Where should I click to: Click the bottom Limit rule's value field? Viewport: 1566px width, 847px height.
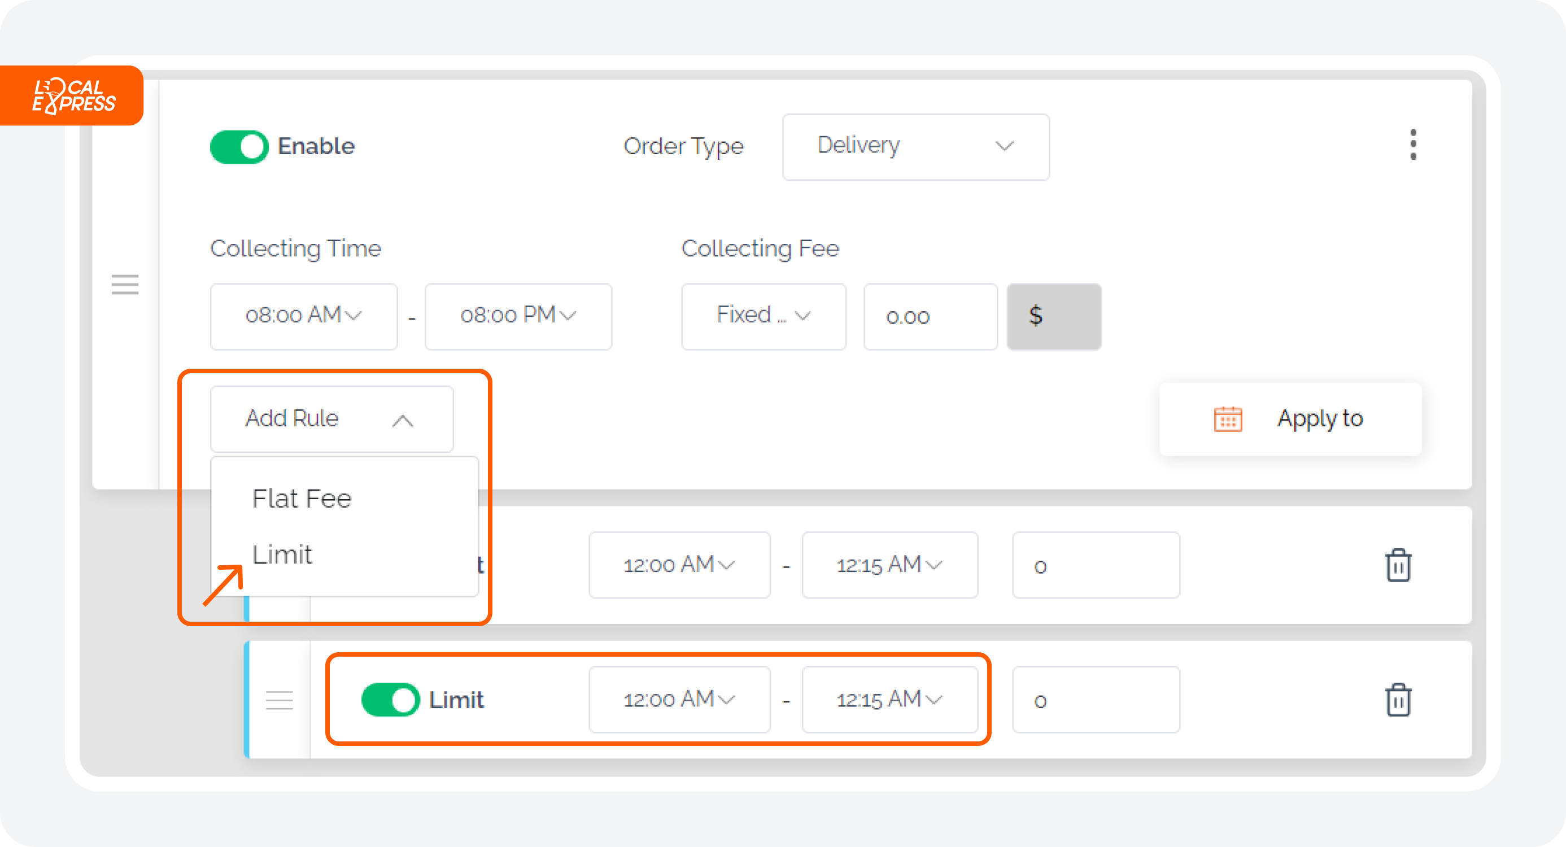click(x=1096, y=700)
